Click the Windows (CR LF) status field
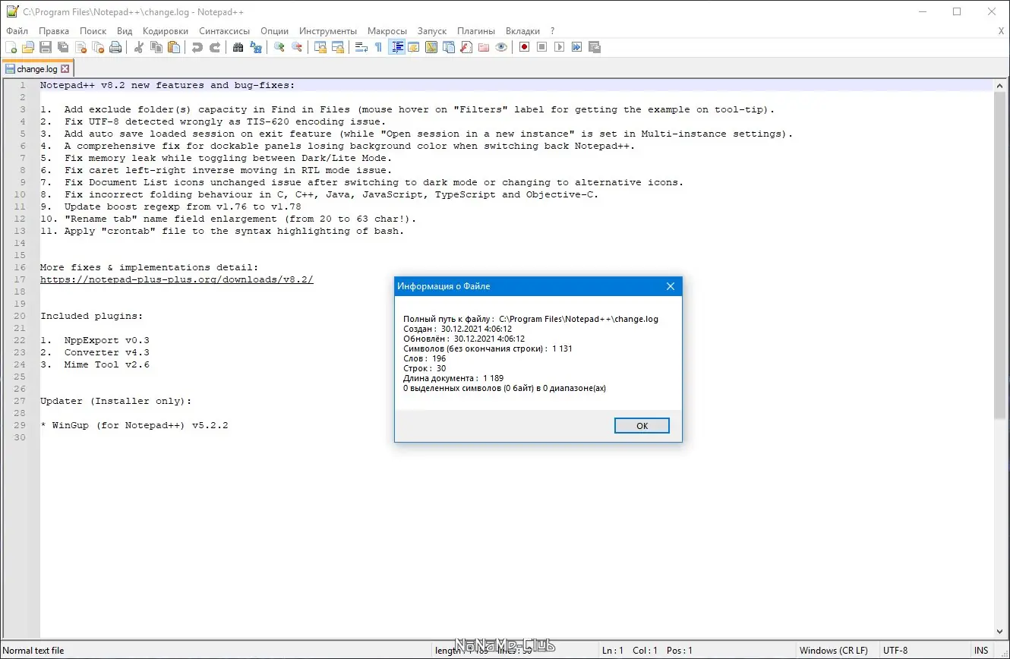Screen dimensions: 1010x659 pos(833,650)
